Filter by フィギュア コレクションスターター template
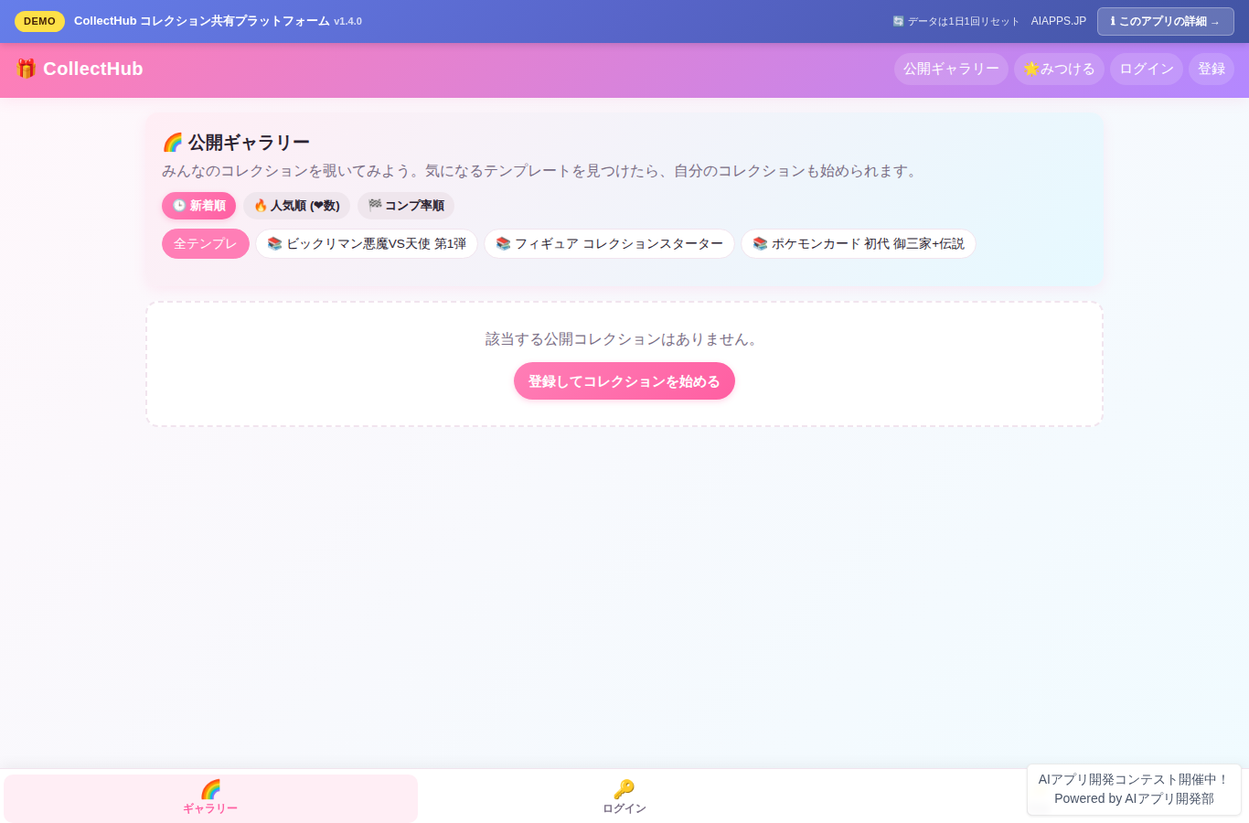 point(609,244)
